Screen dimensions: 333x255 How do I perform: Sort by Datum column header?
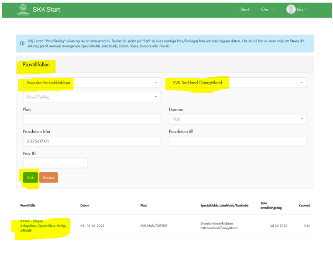click(x=85, y=206)
